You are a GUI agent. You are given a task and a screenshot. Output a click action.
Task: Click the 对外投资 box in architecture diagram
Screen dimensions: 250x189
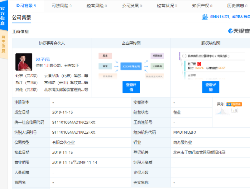tap(157, 56)
